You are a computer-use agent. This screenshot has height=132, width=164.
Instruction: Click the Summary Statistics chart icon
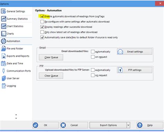click(3, 19)
